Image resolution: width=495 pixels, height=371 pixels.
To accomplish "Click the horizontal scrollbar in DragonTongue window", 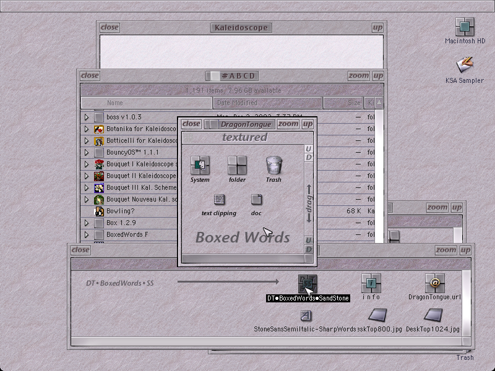I will point(243,258).
